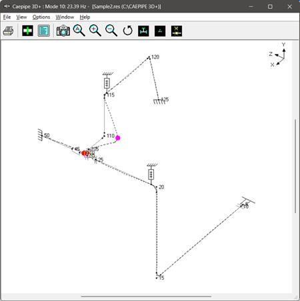Viewport: 300px width, 301px height.
Task: Click the magenta node marker near 110
Action: click(x=118, y=138)
